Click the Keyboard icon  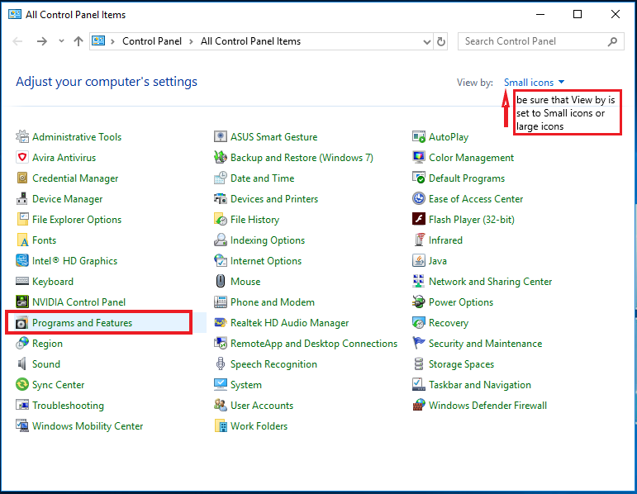tap(22, 281)
